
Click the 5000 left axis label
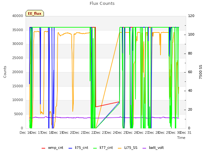[19, 114]
